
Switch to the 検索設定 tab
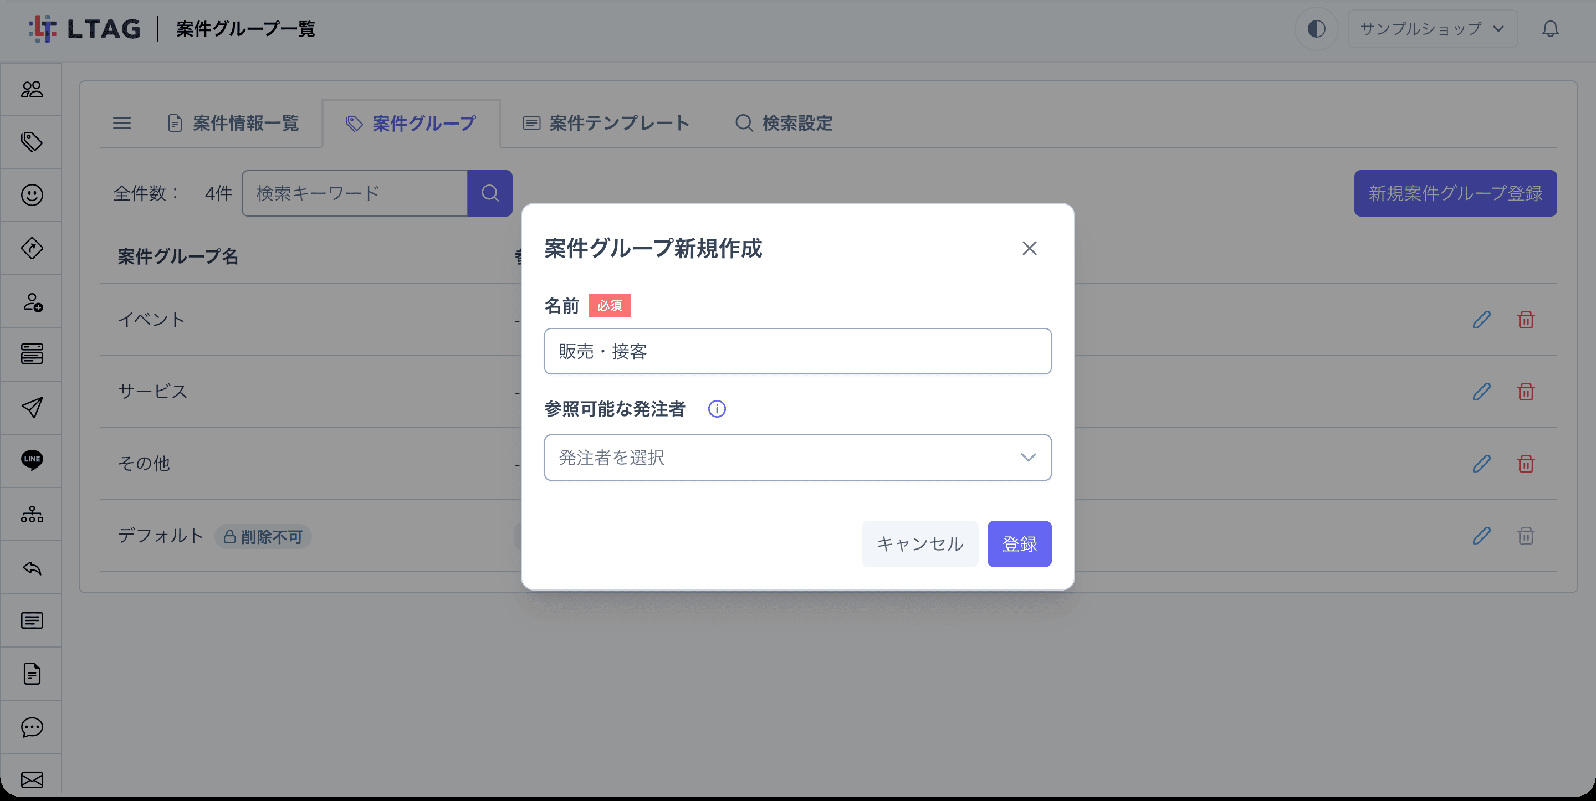(783, 122)
